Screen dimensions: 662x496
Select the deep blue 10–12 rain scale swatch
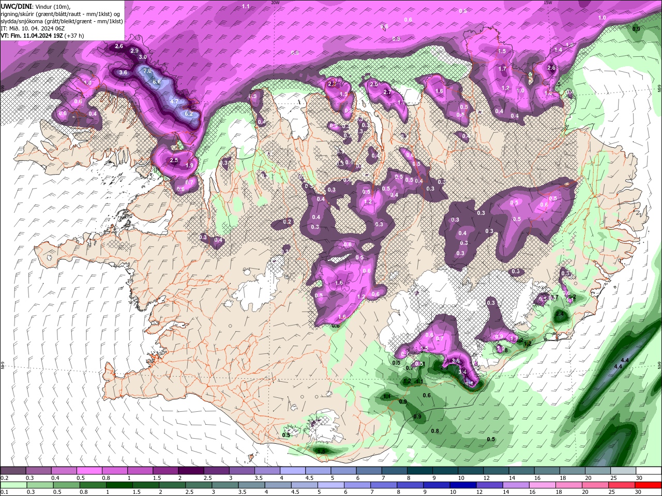coord(463,485)
